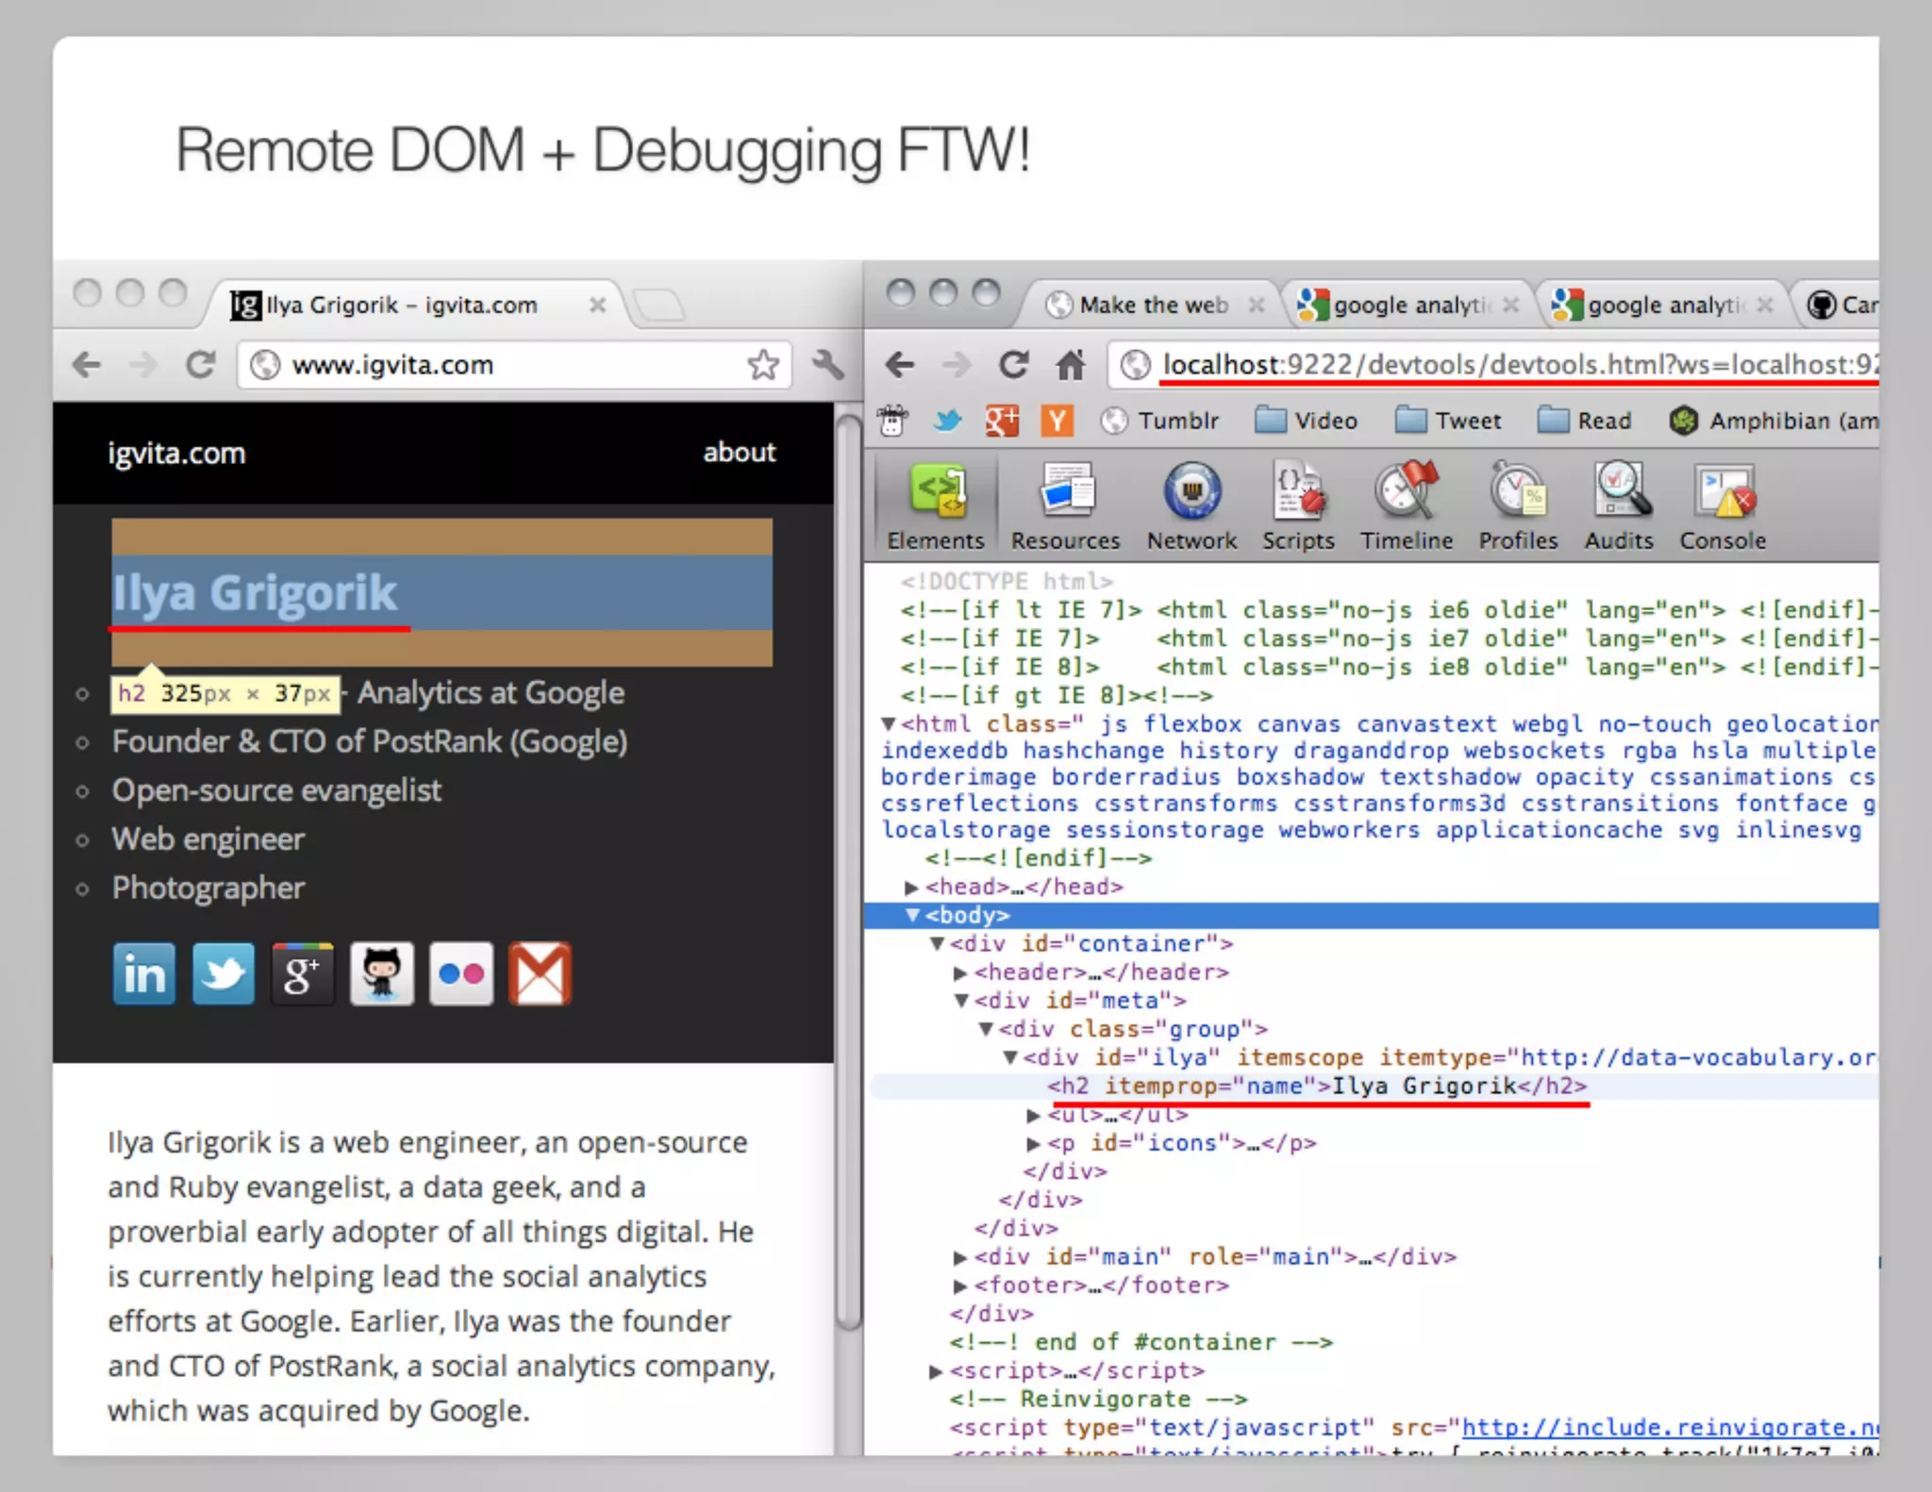Screen dimensions: 1932x1492
Task: Click the GitHub octocat icon
Action: click(x=381, y=973)
